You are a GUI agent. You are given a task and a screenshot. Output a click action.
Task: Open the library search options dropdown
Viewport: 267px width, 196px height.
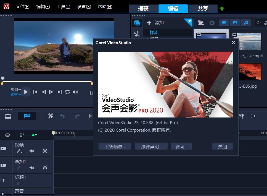[x=259, y=22]
